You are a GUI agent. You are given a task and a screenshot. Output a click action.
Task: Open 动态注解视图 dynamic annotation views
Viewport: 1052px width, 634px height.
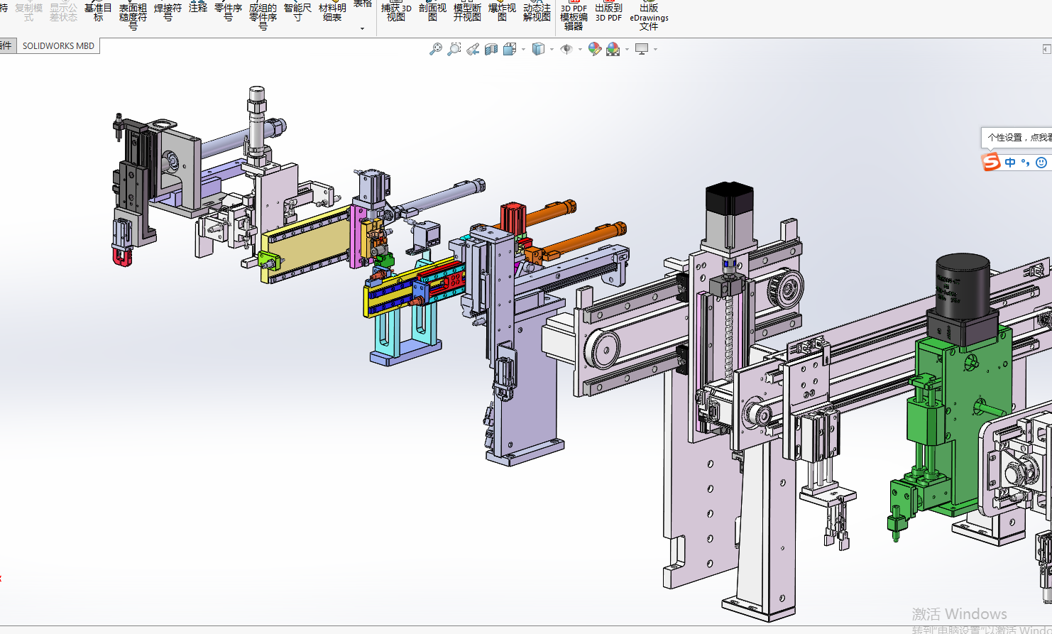coord(537,12)
